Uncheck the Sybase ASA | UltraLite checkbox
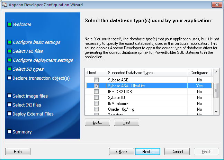Screen dimensions: 224x160 (97, 86)
